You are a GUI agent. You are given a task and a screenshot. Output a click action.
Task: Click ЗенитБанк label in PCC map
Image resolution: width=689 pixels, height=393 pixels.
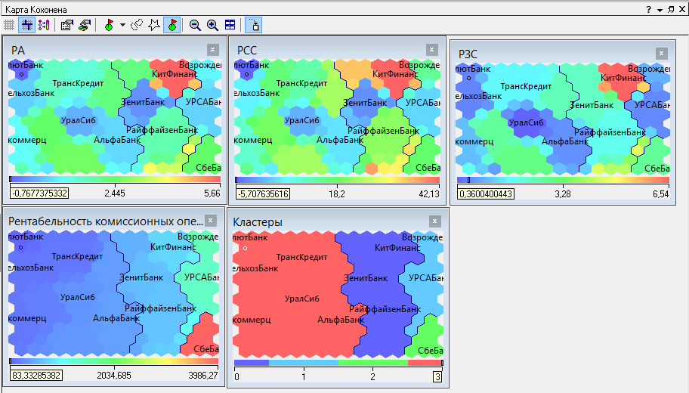tap(365, 103)
